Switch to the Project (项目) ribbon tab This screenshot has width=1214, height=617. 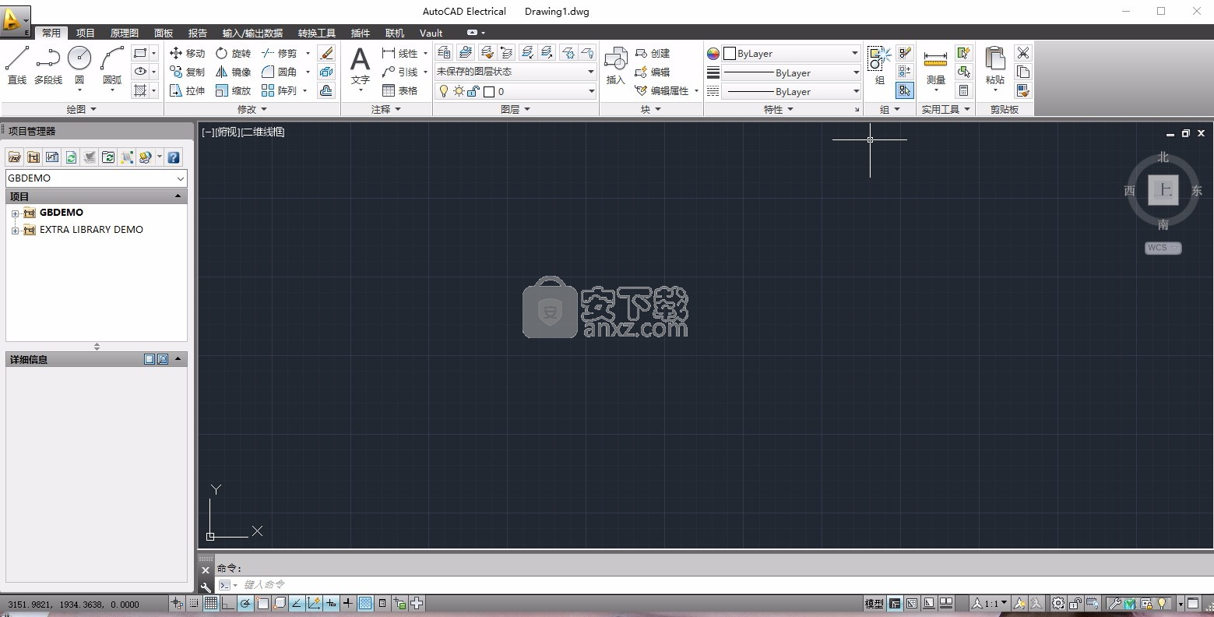pos(85,33)
